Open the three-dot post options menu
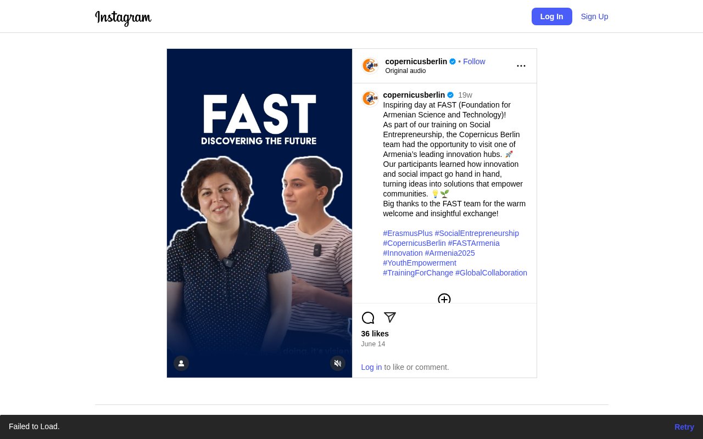Viewport: 703px width, 439px height. 521,65
